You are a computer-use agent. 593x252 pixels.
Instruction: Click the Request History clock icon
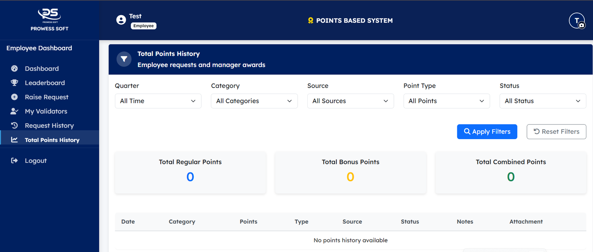pos(14,125)
